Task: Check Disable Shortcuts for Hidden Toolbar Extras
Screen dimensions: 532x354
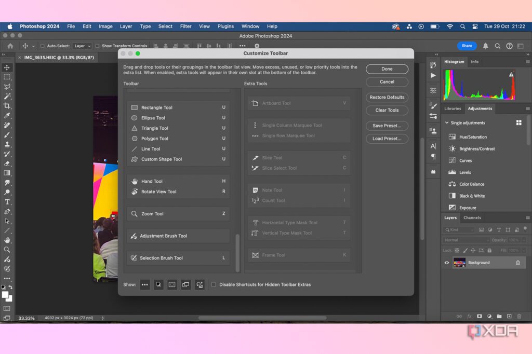Action: click(x=214, y=284)
